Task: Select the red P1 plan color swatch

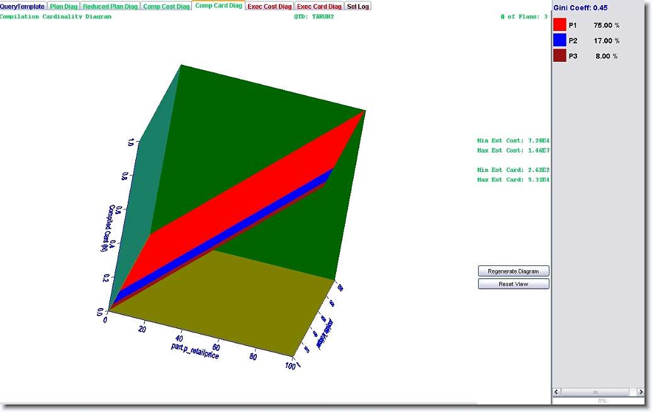Action: [559, 25]
